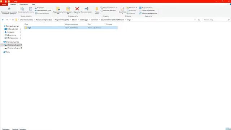Image resolution: width=231 pixels, height=130 pixels.
Task: Click Скопировать путь (Copy path)
Action: [x=43, y=10]
